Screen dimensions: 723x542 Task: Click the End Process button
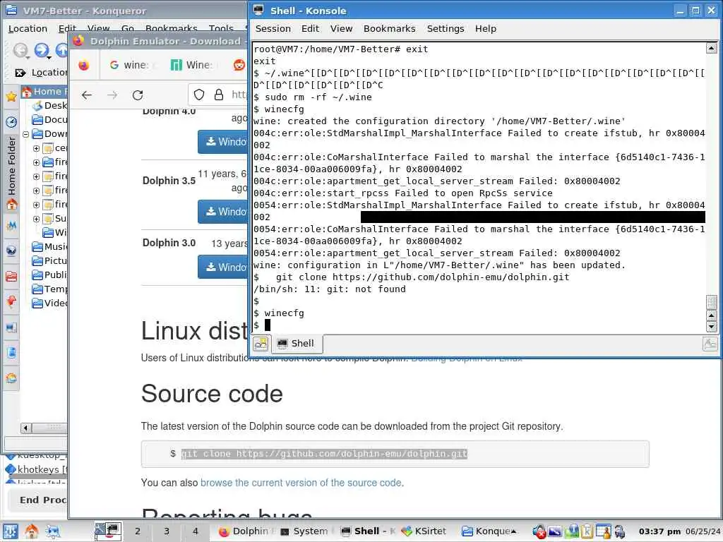39,500
